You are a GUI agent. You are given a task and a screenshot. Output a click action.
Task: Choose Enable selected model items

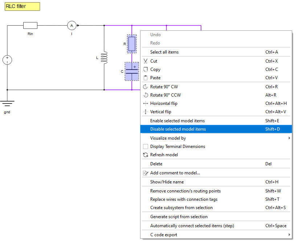click(177, 121)
